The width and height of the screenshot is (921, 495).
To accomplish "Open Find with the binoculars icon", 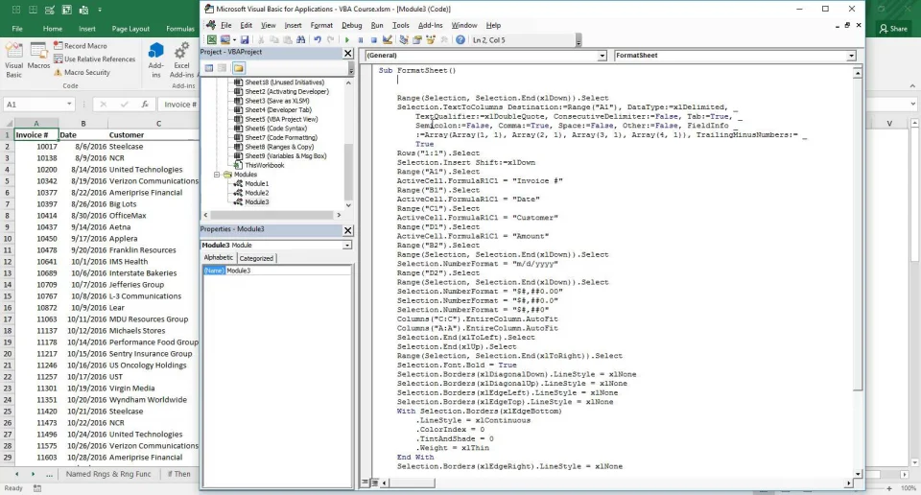I will pos(300,40).
